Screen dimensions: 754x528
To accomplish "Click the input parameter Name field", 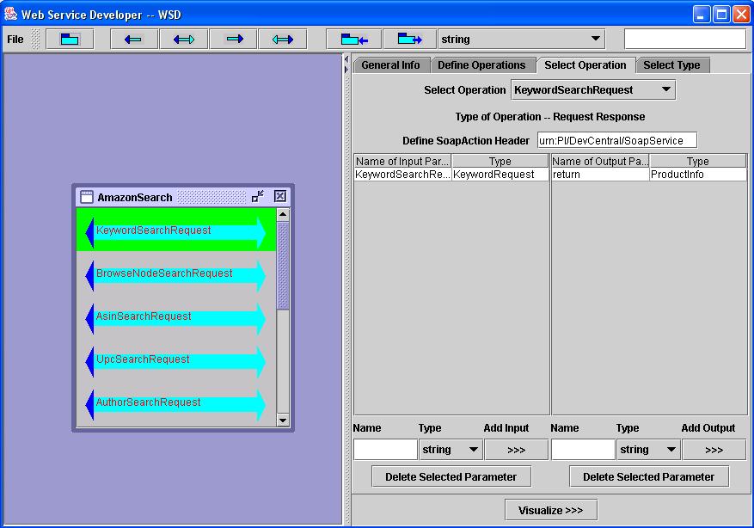I will (x=385, y=450).
